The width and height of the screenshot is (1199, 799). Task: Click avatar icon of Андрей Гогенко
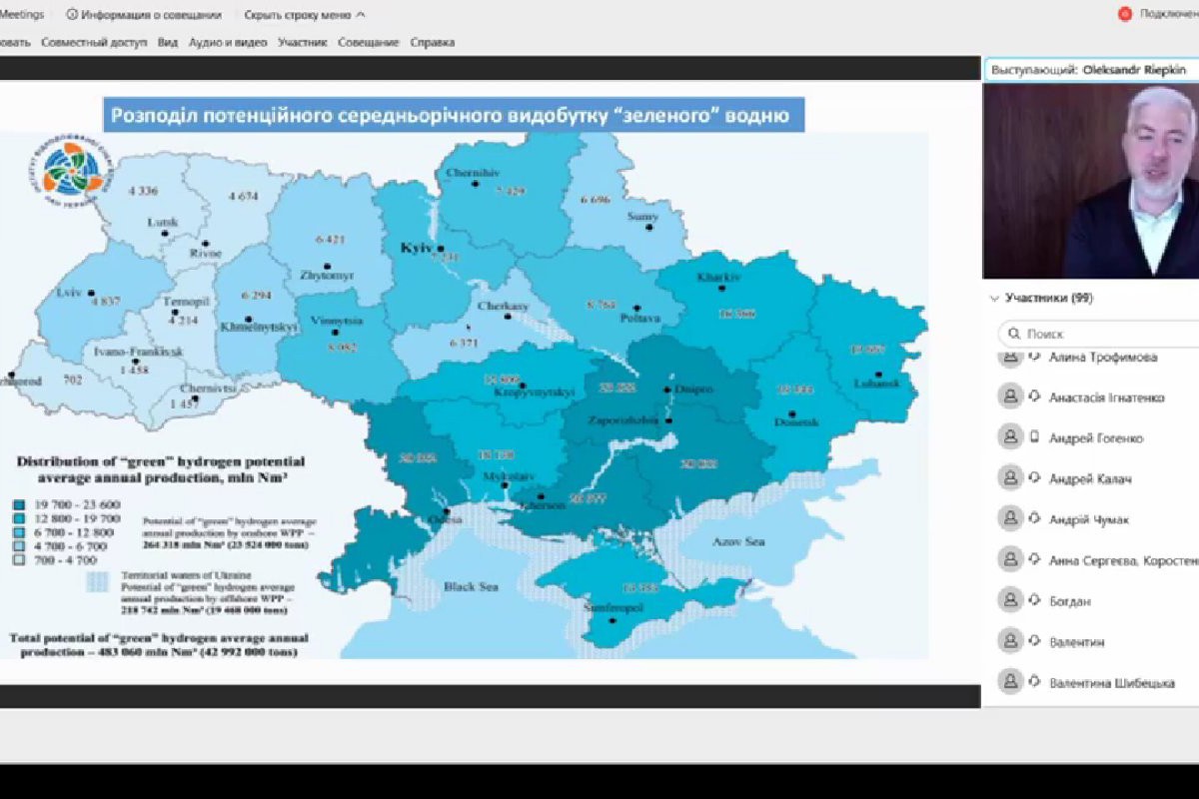1010,437
